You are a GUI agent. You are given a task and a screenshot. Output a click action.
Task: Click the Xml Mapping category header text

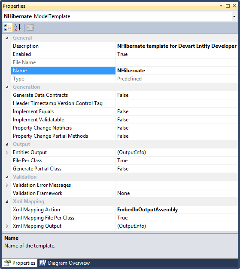pyautogui.click(x=29, y=201)
